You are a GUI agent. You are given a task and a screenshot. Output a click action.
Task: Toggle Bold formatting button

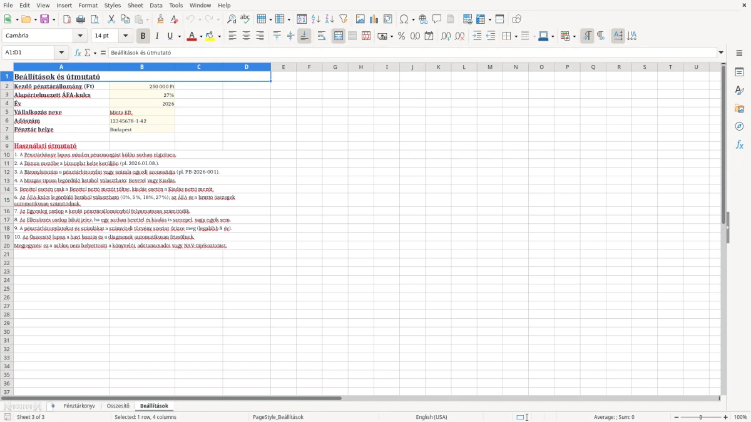tap(143, 36)
